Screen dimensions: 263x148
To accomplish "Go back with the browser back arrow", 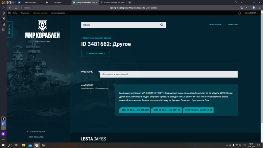I will 10,8.
